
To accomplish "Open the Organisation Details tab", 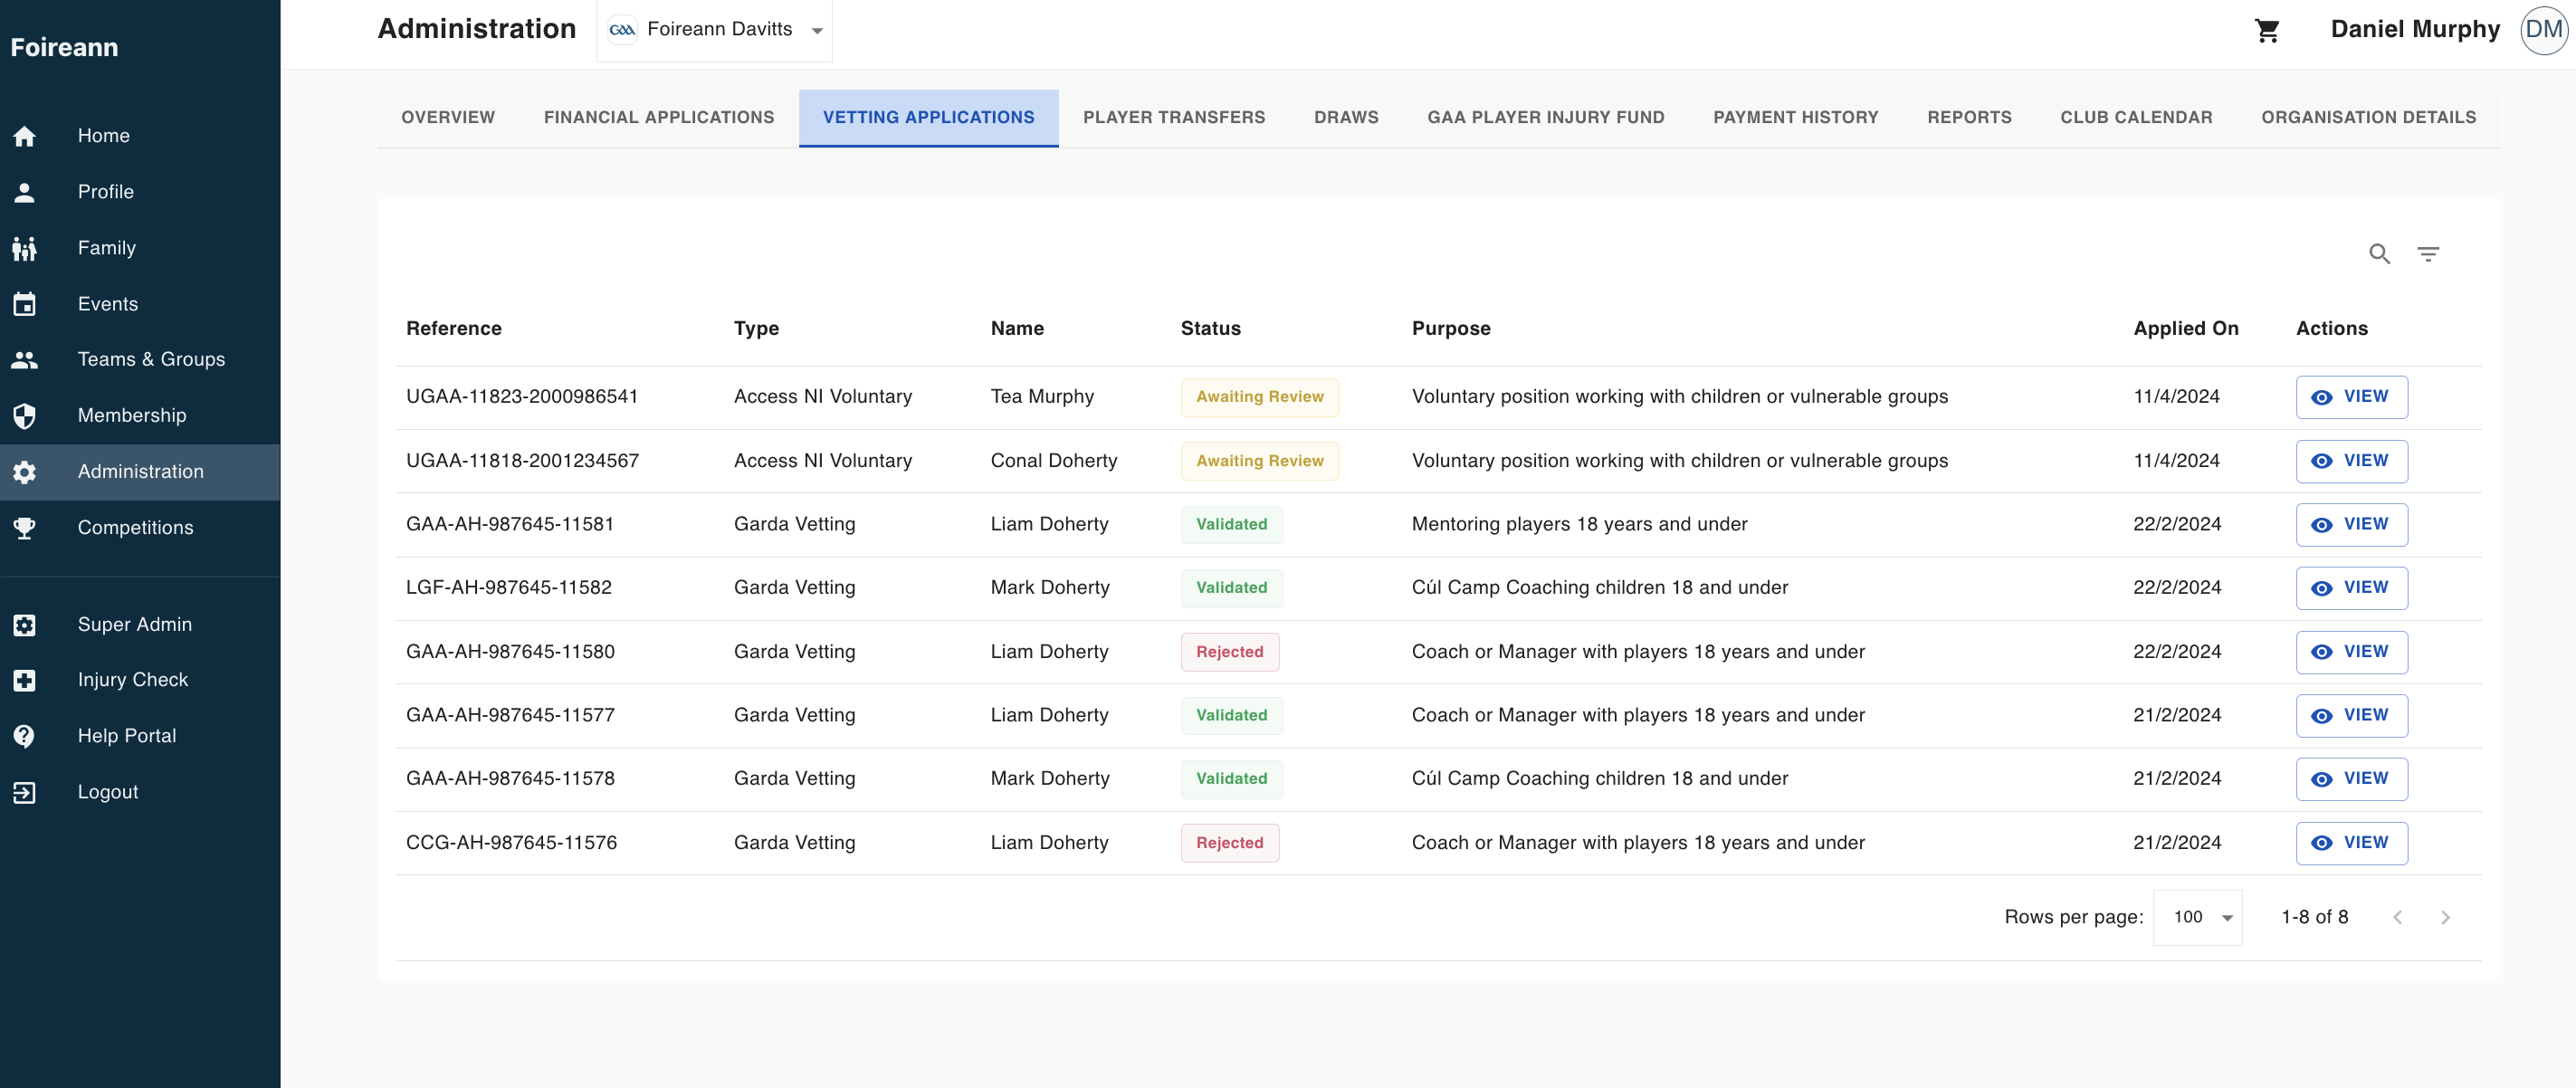I will [2368, 118].
